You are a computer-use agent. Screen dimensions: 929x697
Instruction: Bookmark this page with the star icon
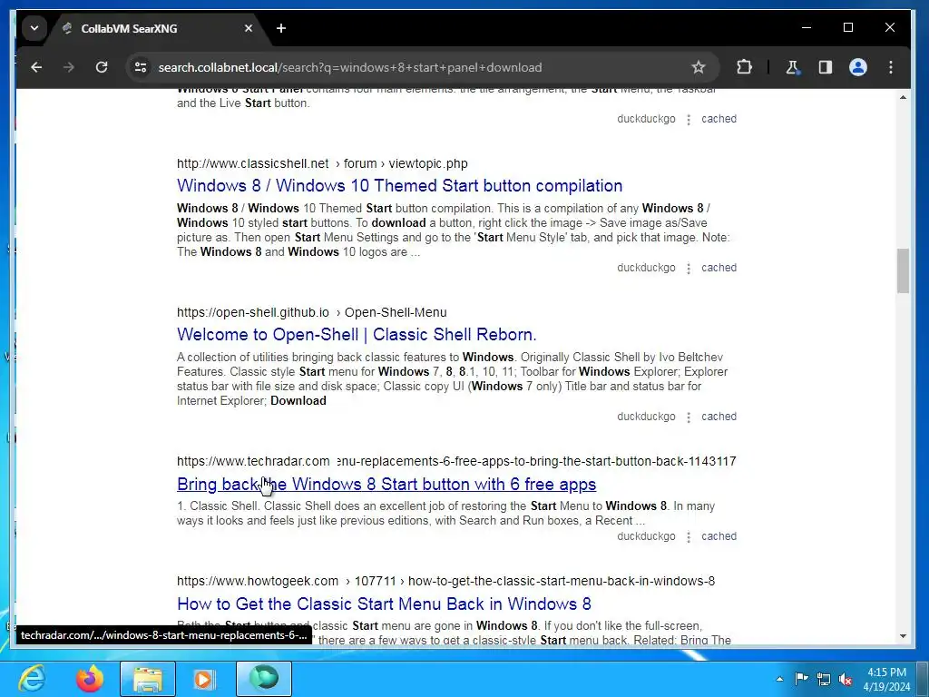[699, 67]
